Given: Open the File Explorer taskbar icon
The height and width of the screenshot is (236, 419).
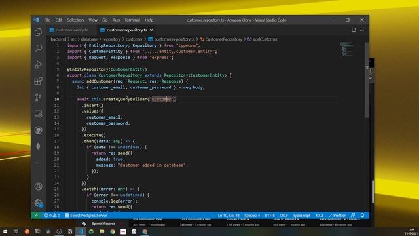Looking at the screenshot, I should [x=102, y=231].
